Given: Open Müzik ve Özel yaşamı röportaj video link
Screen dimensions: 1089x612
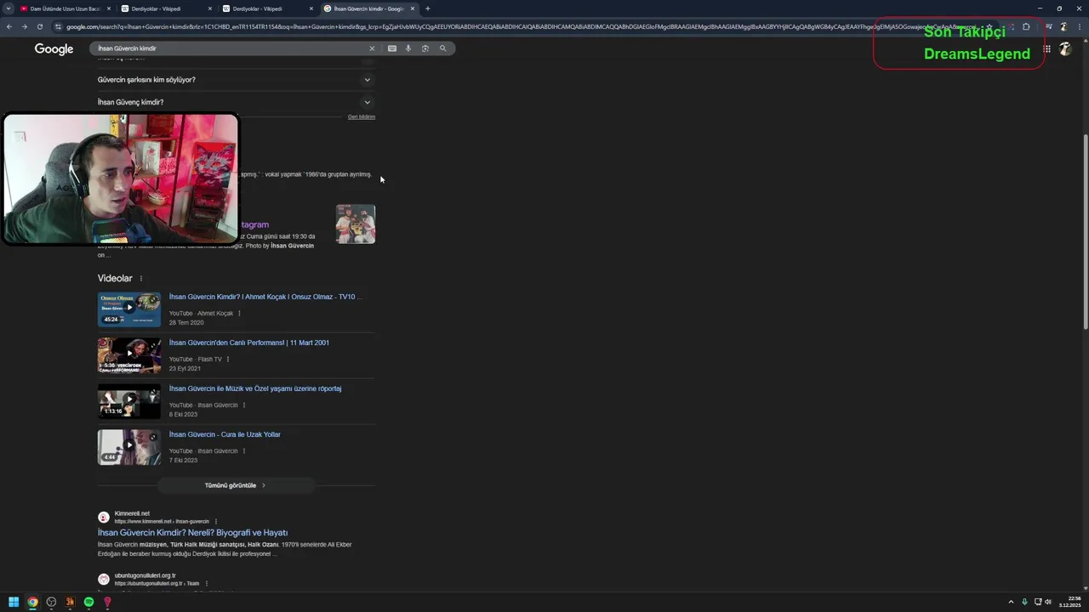Looking at the screenshot, I should [x=255, y=388].
